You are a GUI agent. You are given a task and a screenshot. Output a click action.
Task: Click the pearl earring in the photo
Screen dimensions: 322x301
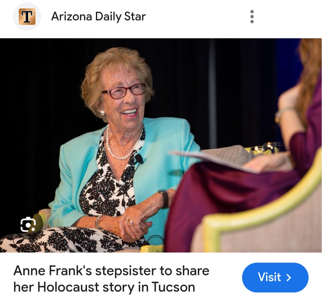click(102, 113)
